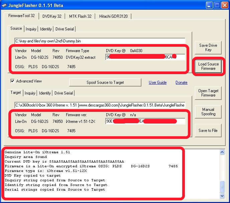Click target 'iXtreme v1.51-12X' firmware version text

click(x=80, y=122)
